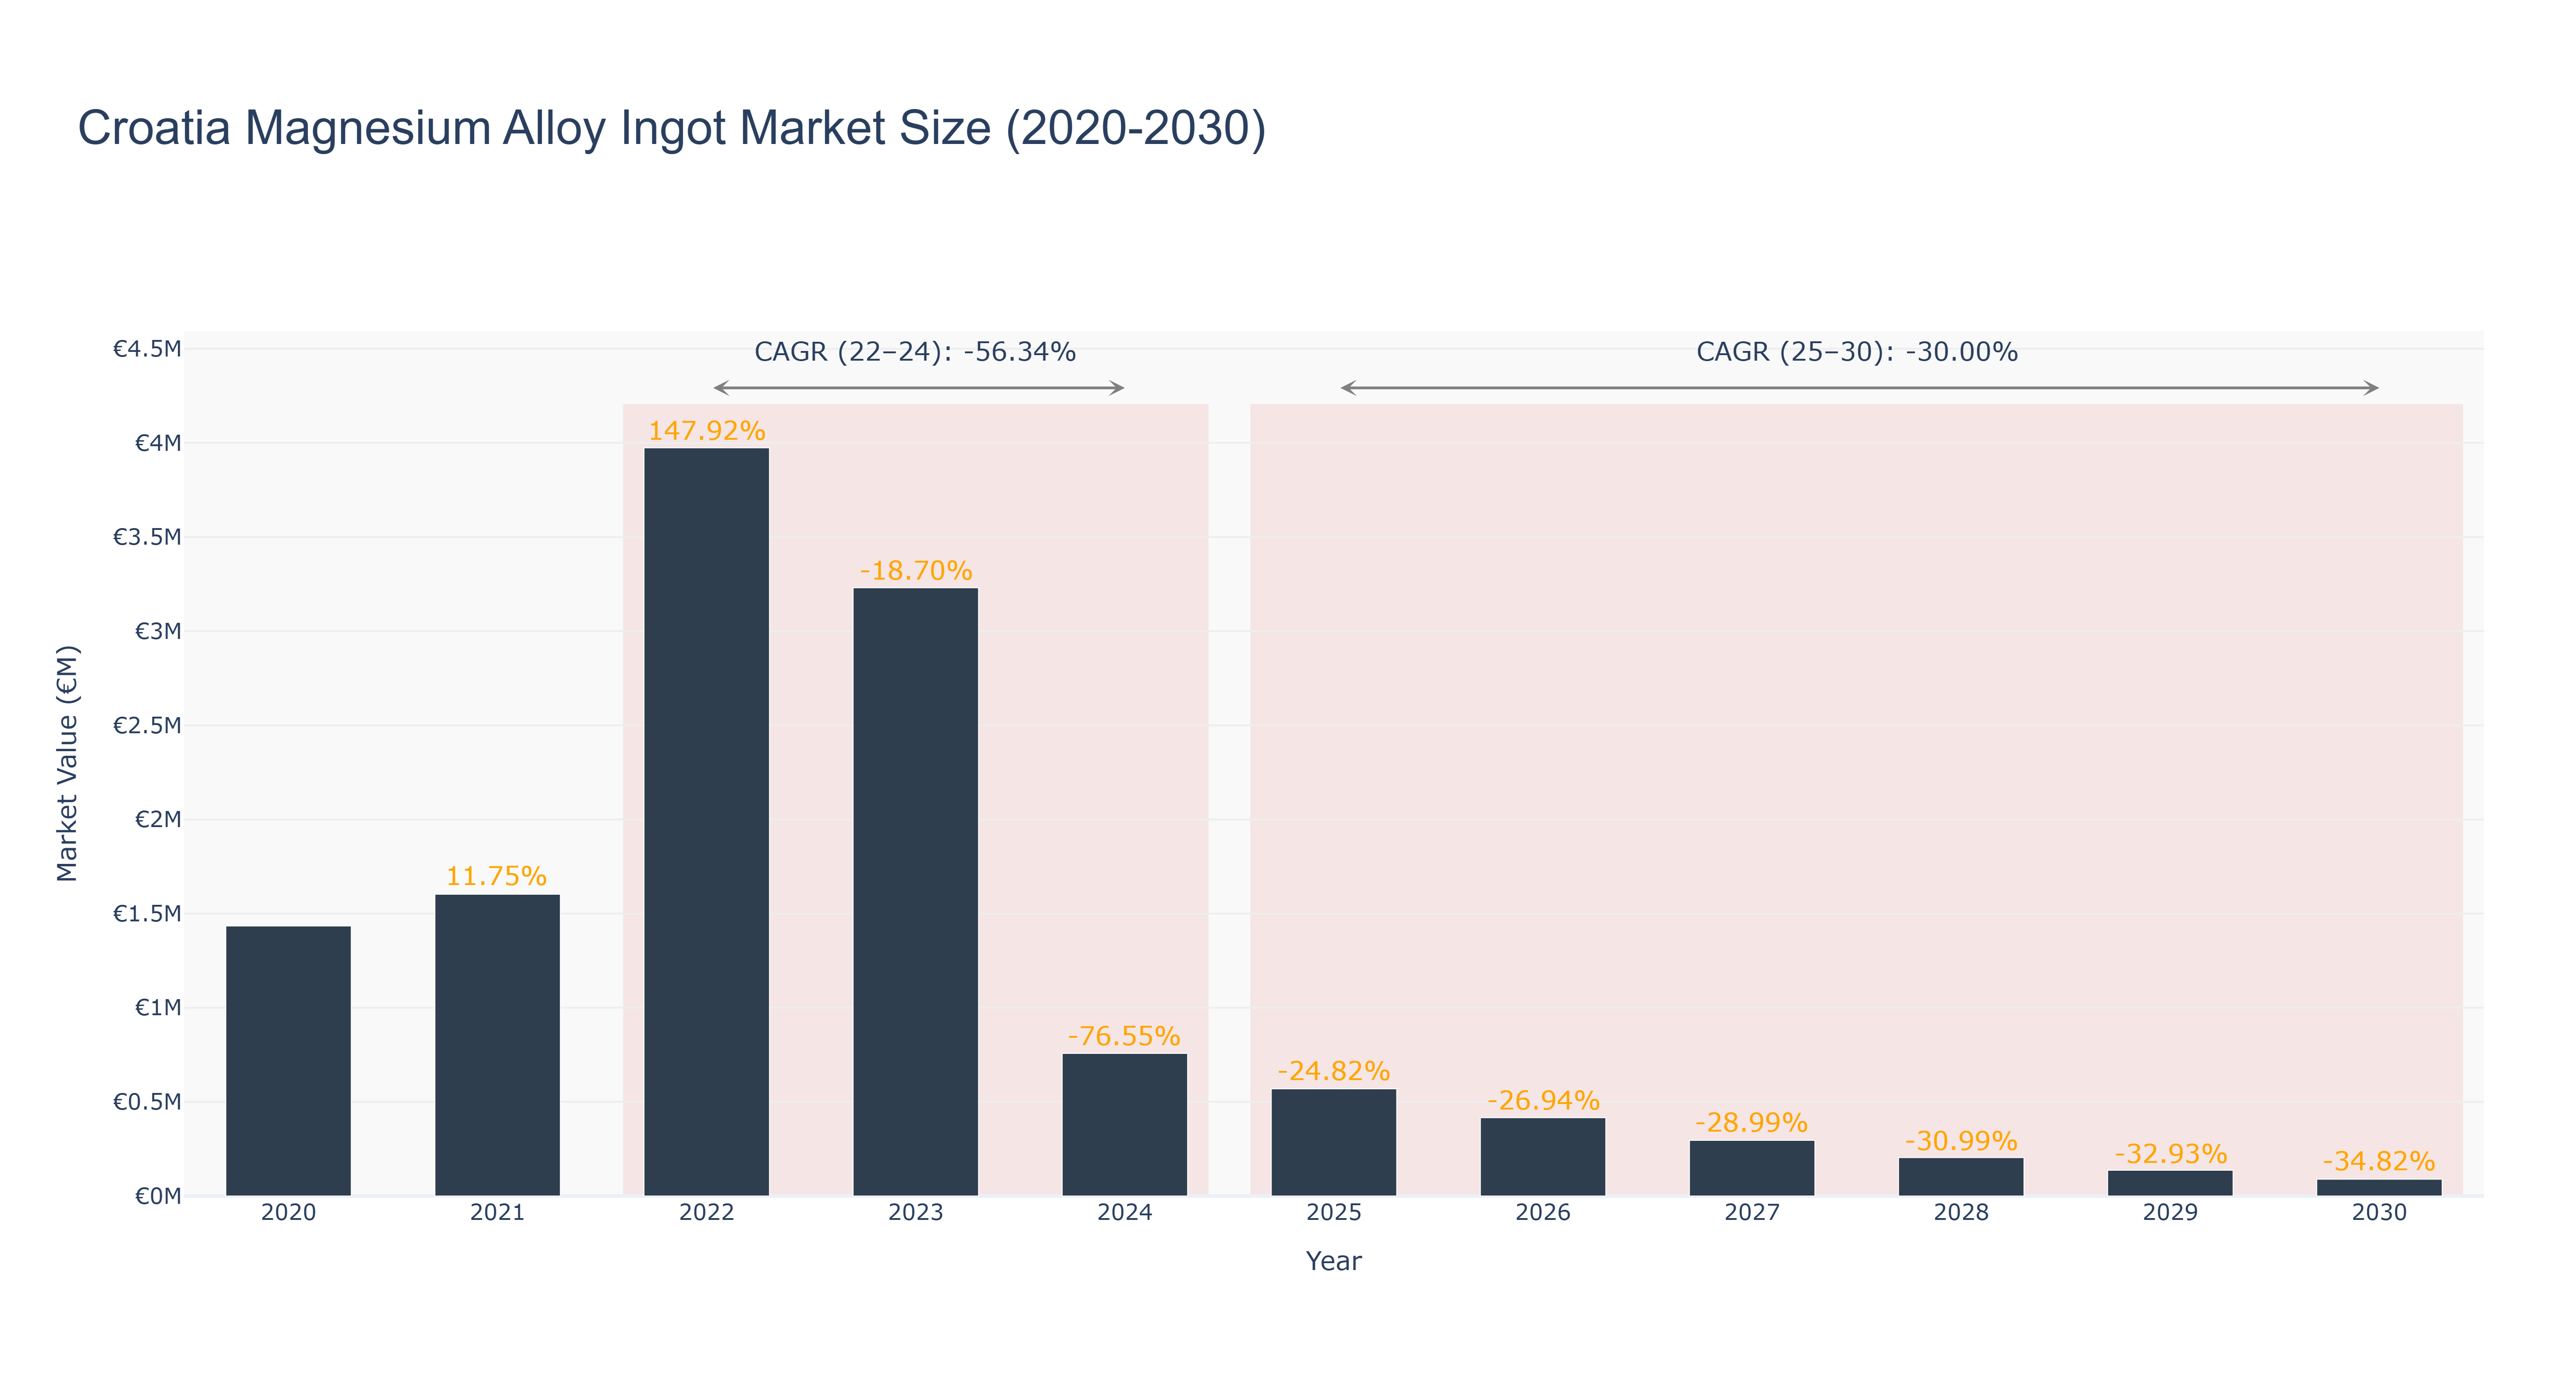Click the €1.5M y-axis tick label

click(147, 913)
